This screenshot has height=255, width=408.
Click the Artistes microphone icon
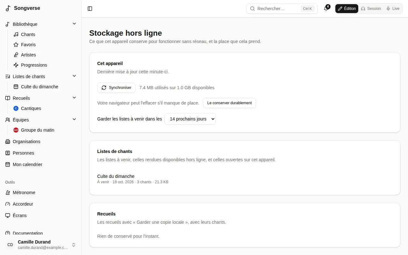[x=16, y=55]
